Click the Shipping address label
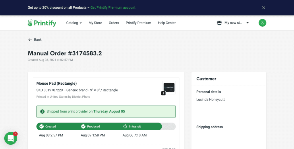Image resolution: width=294 pixels, height=149 pixels. (x=210, y=127)
